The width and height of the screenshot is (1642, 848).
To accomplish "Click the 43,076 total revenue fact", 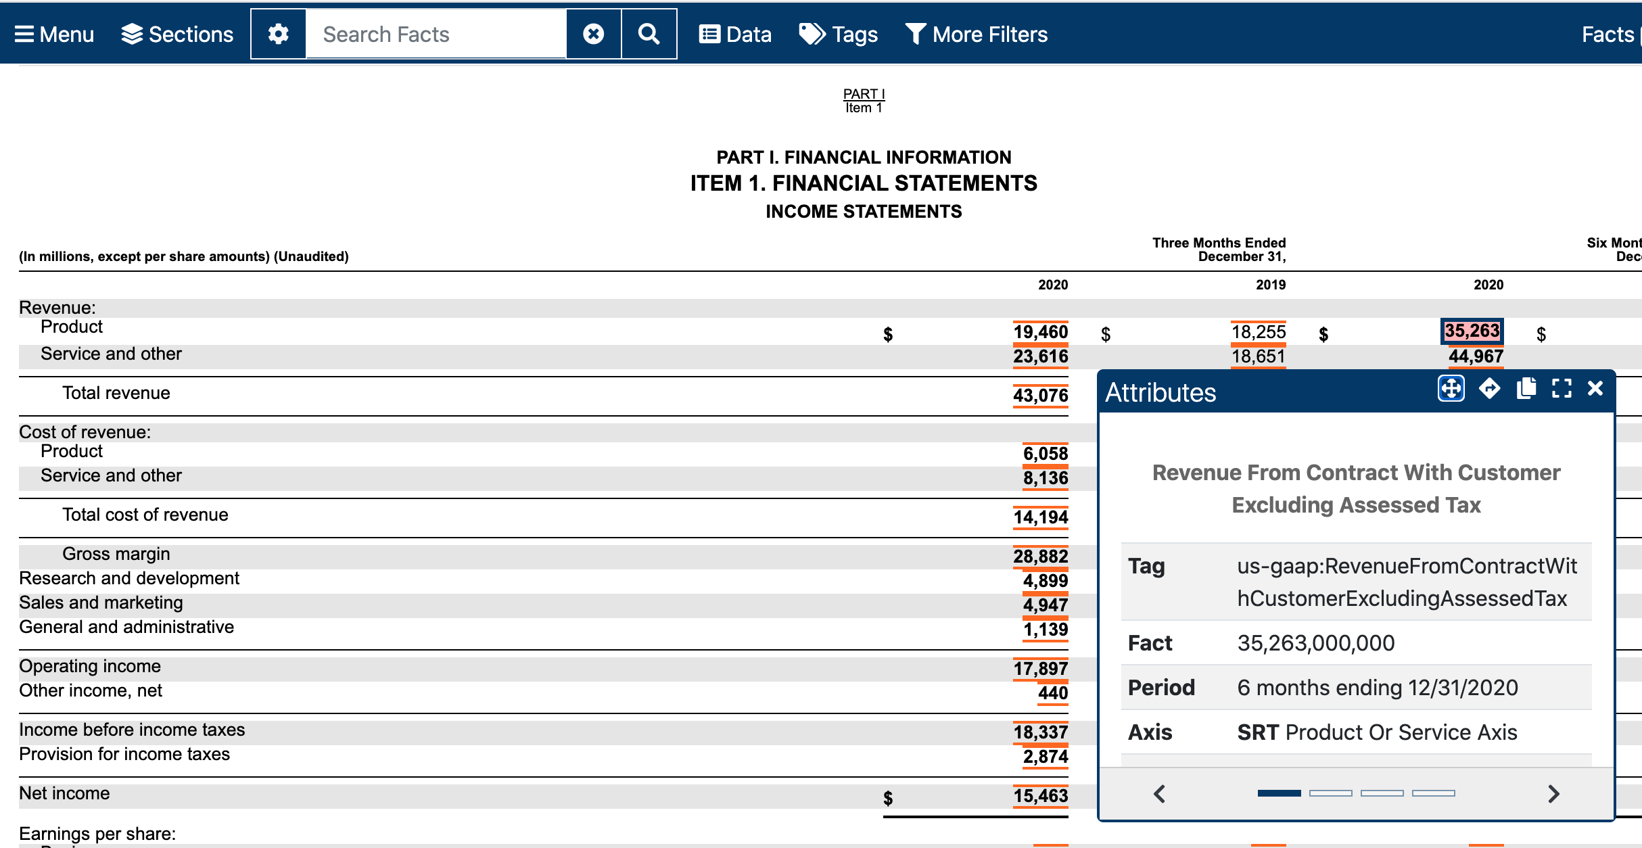I will [1040, 395].
